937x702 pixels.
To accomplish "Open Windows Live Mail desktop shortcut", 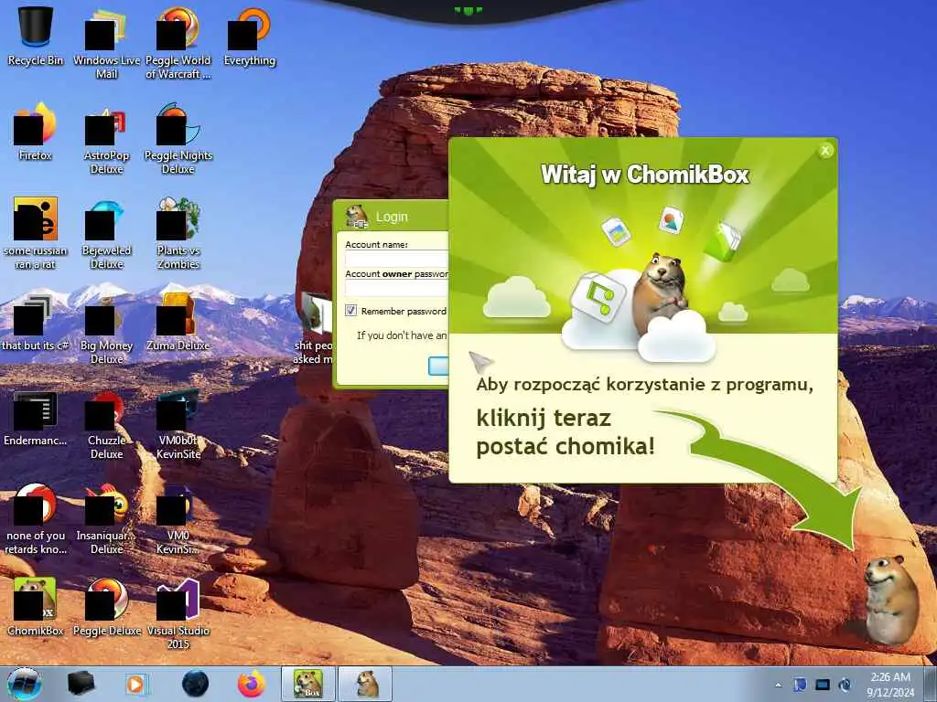I will coord(106,43).
